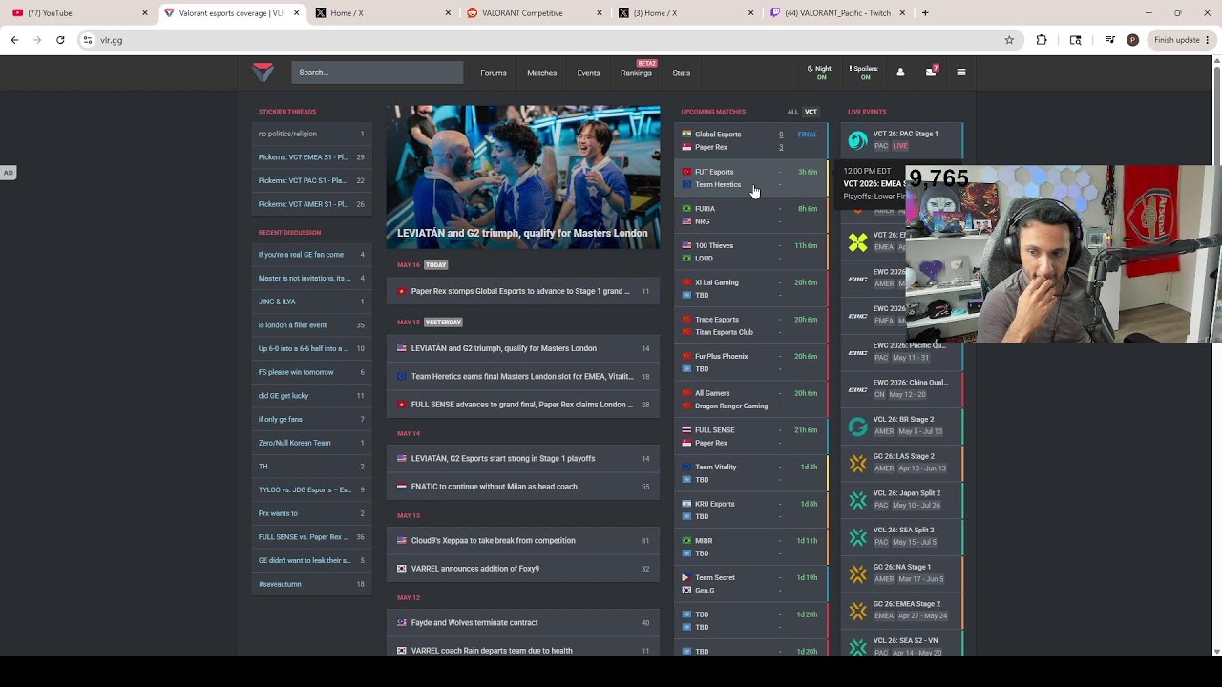This screenshot has height=687, width=1222.
Task: Open FURIA vs NRG match
Action: [750, 215]
